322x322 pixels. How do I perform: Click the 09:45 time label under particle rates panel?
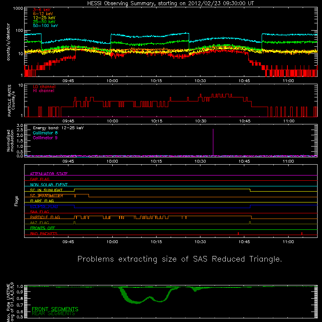tap(68, 121)
